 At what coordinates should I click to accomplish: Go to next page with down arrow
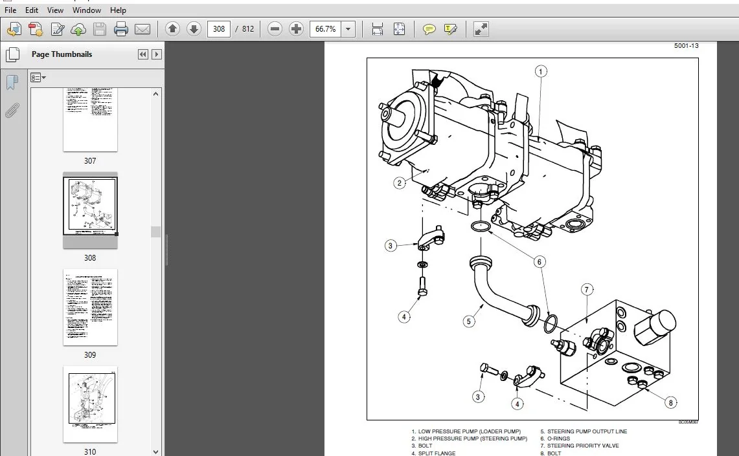194,29
